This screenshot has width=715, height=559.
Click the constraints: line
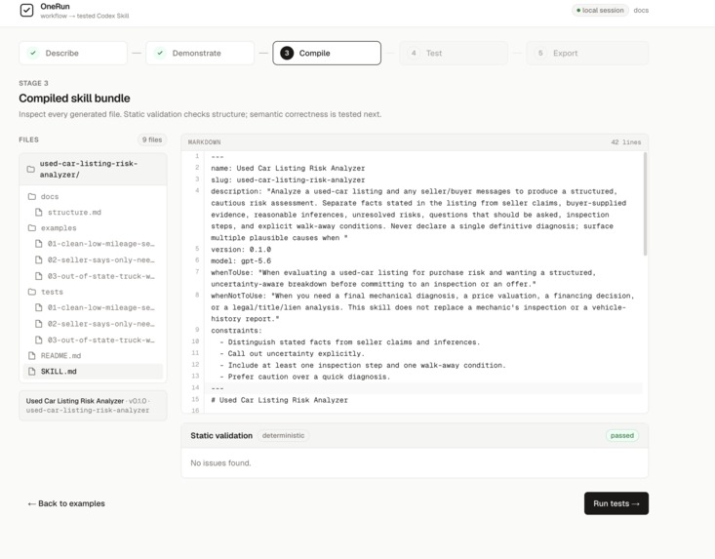coord(236,331)
